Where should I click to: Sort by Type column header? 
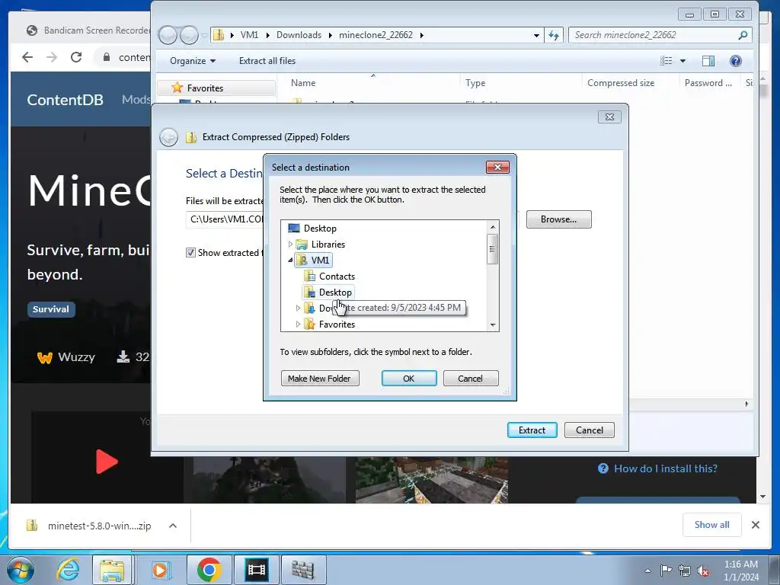[x=475, y=83]
